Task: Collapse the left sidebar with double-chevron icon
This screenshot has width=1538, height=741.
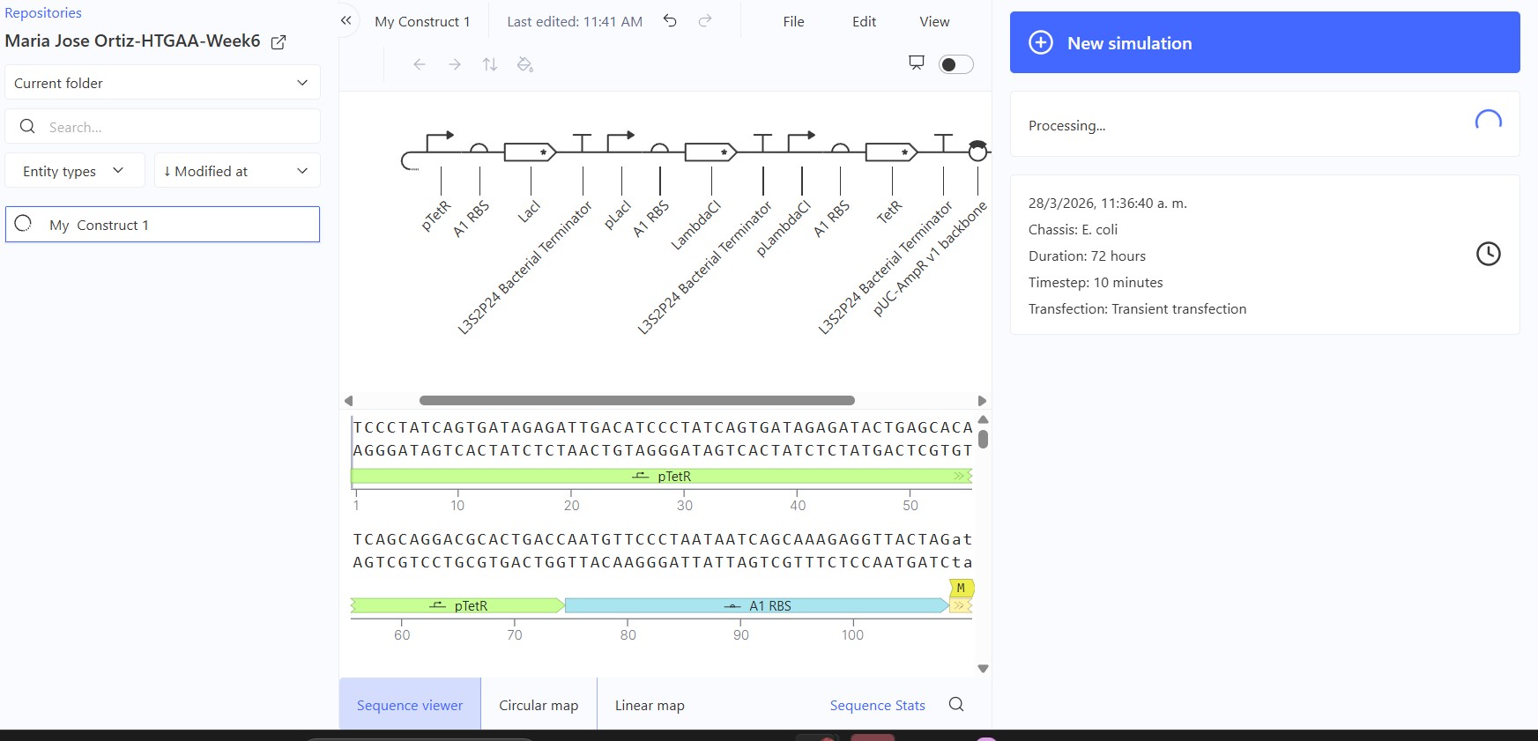Action: click(x=345, y=20)
